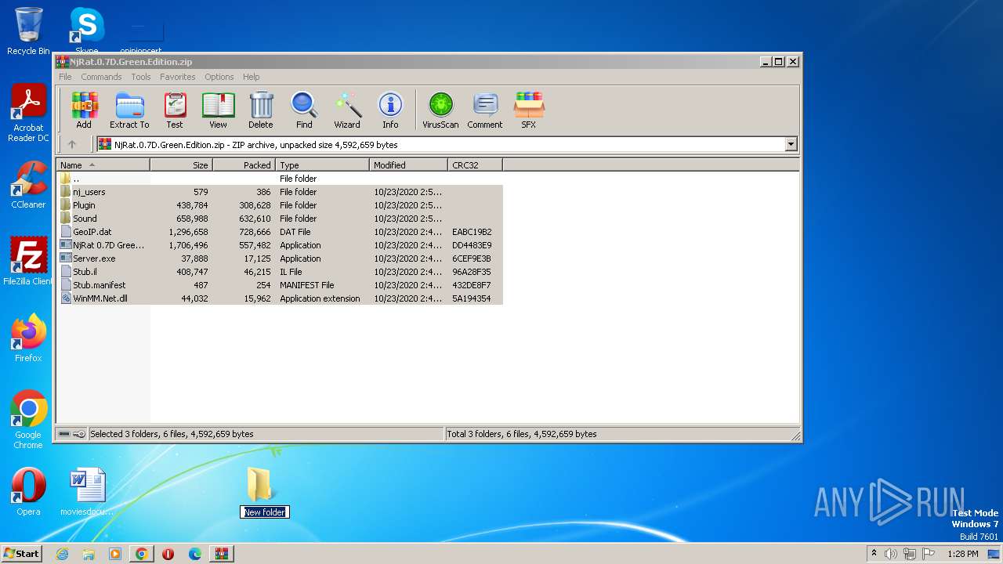Screen dimensions: 1003x564
Task: Click the Test archive icon
Action: tap(175, 110)
